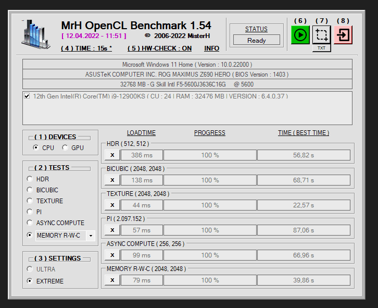Select the MEMORY R-W-C radio button
This screenshot has width=378, height=308.
coord(30,235)
